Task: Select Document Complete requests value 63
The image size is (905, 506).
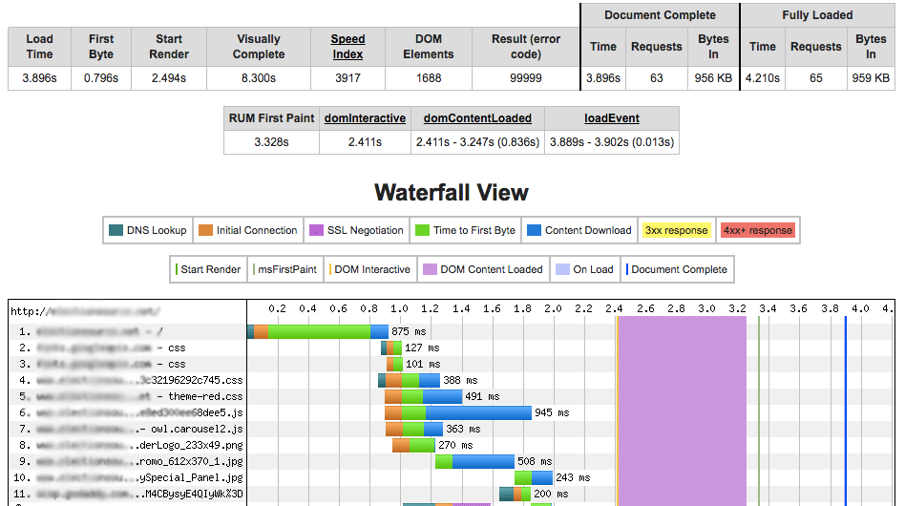Action: pyautogui.click(x=656, y=78)
